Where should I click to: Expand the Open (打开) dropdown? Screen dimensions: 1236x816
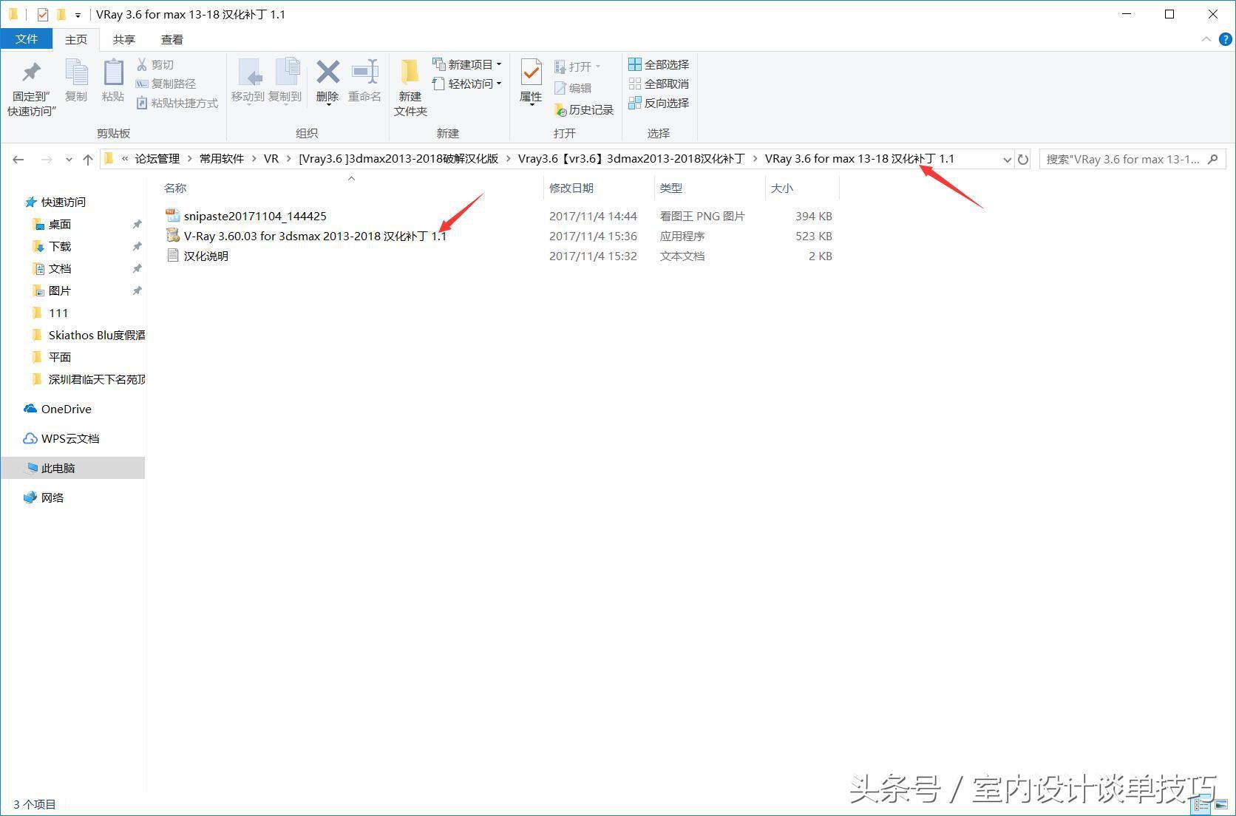598,67
